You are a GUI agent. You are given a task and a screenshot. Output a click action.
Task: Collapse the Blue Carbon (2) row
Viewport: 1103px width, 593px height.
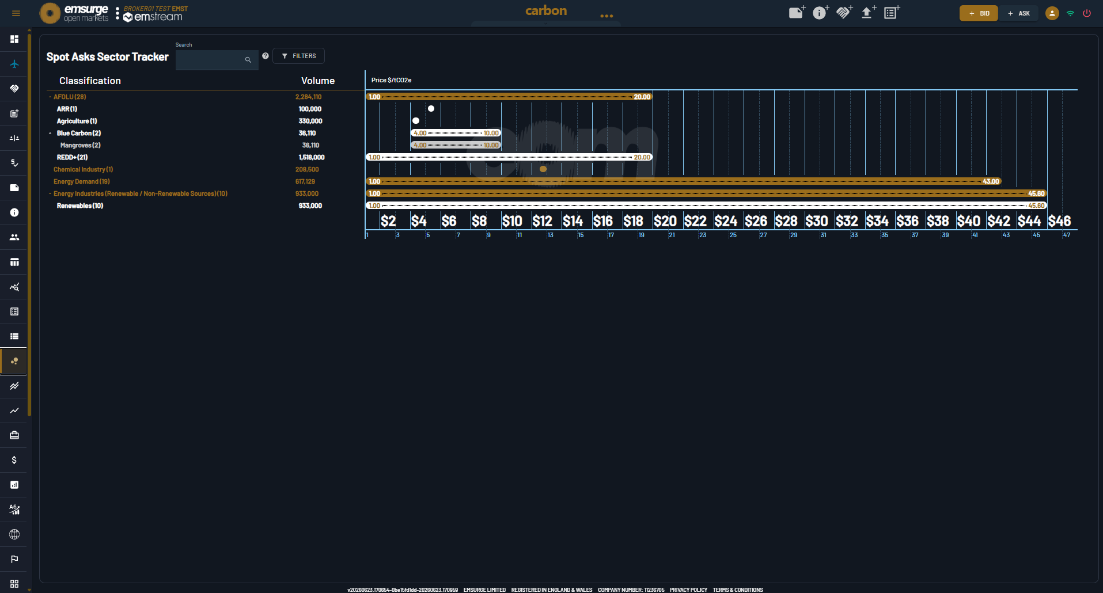point(50,133)
